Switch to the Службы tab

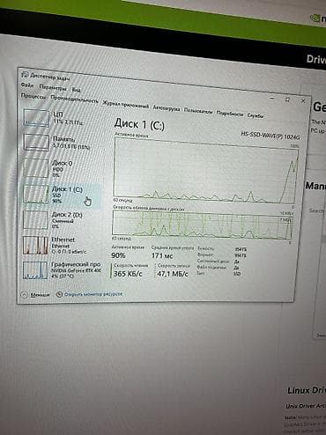(x=255, y=115)
